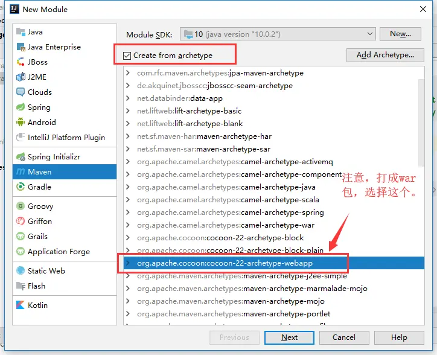Expand maven-archetype-har node
Image resolution: width=437 pixels, height=355 pixels.
click(x=128, y=136)
